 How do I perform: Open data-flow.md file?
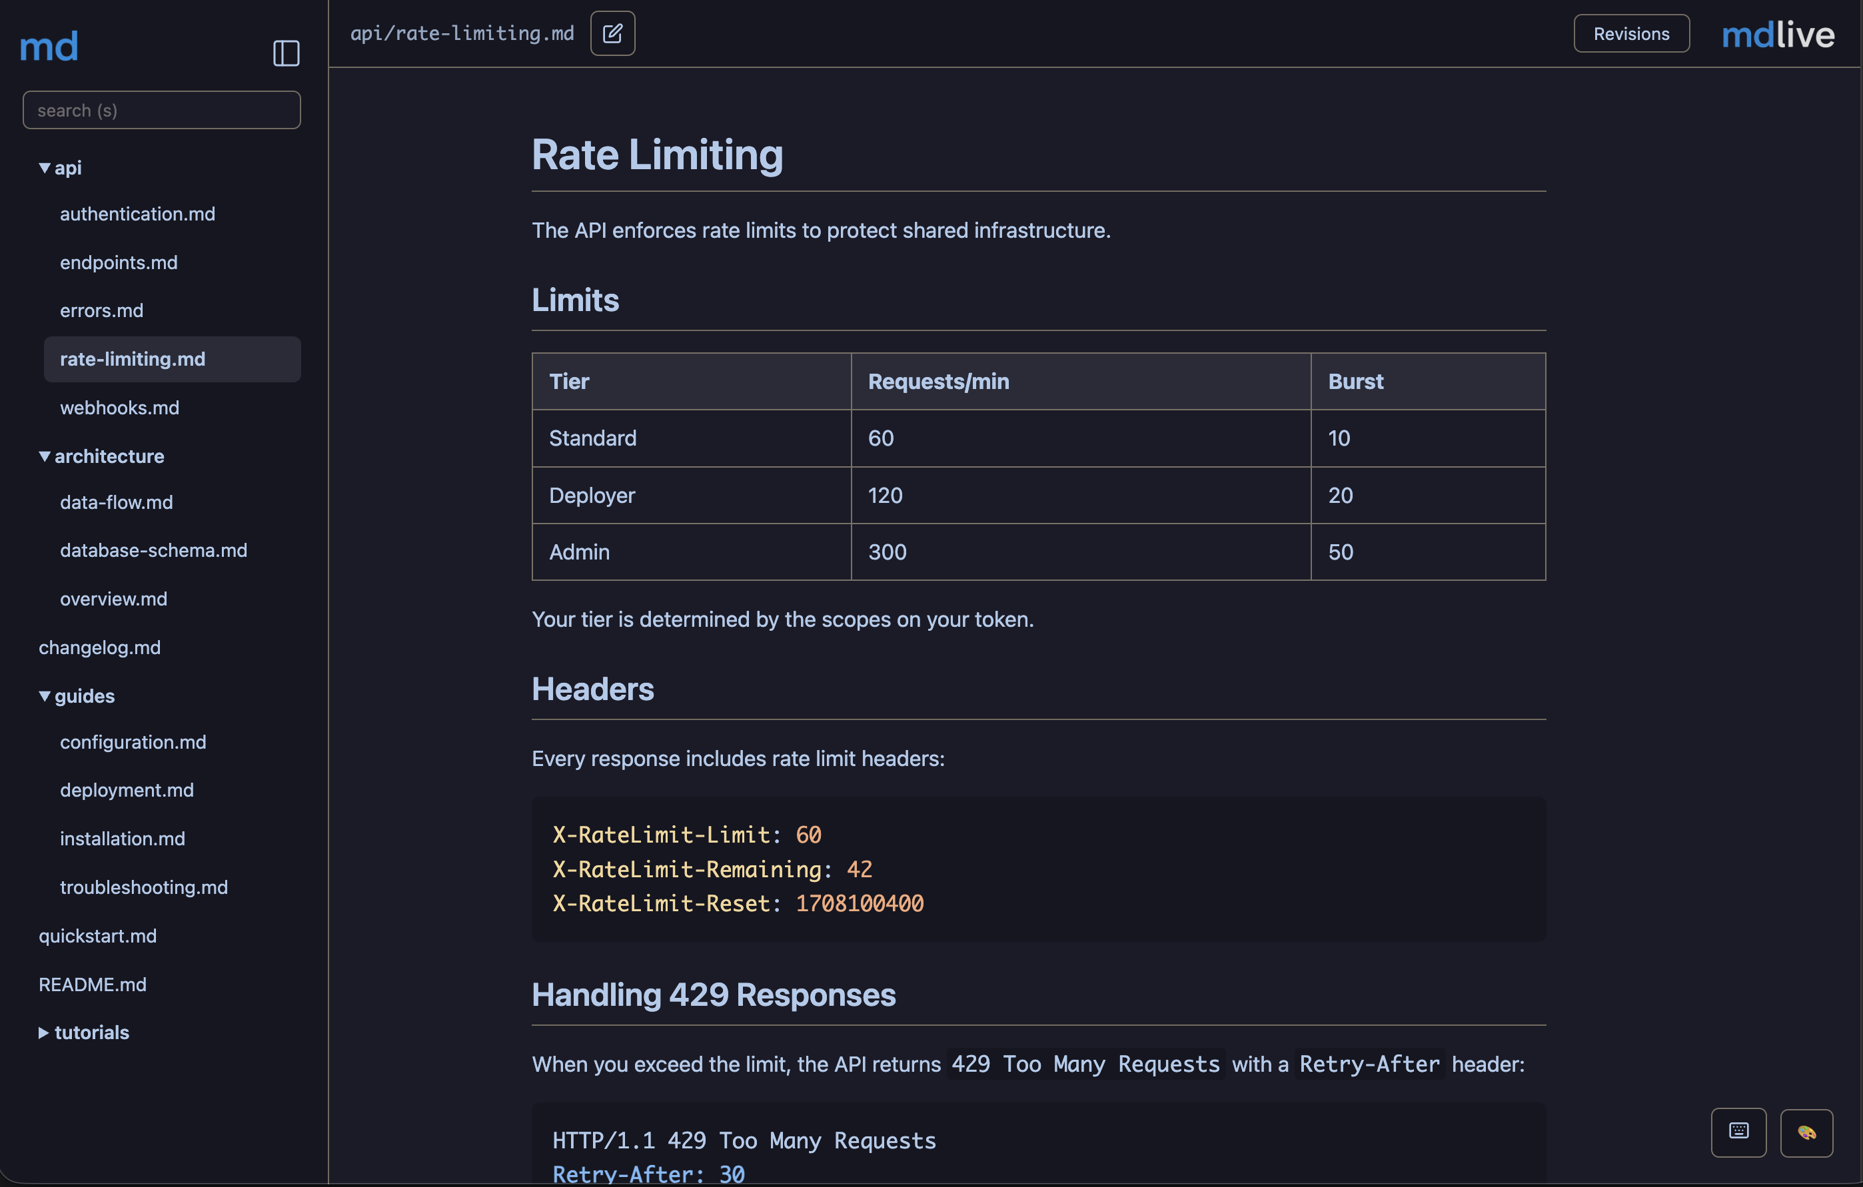click(x=116, y=502)
